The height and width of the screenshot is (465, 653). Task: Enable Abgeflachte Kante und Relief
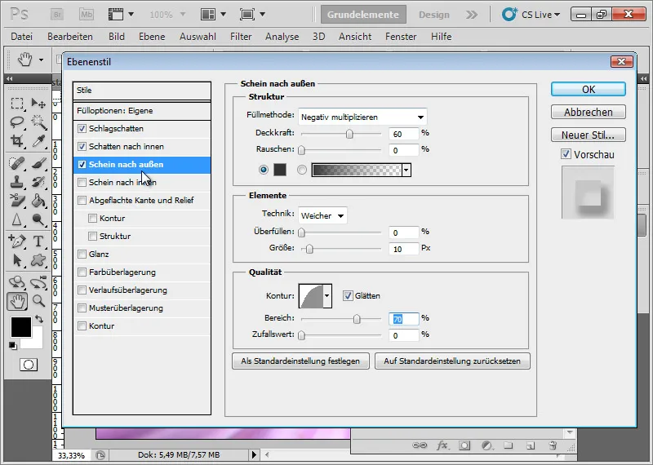pyautogui.click(x=82, y=200)
